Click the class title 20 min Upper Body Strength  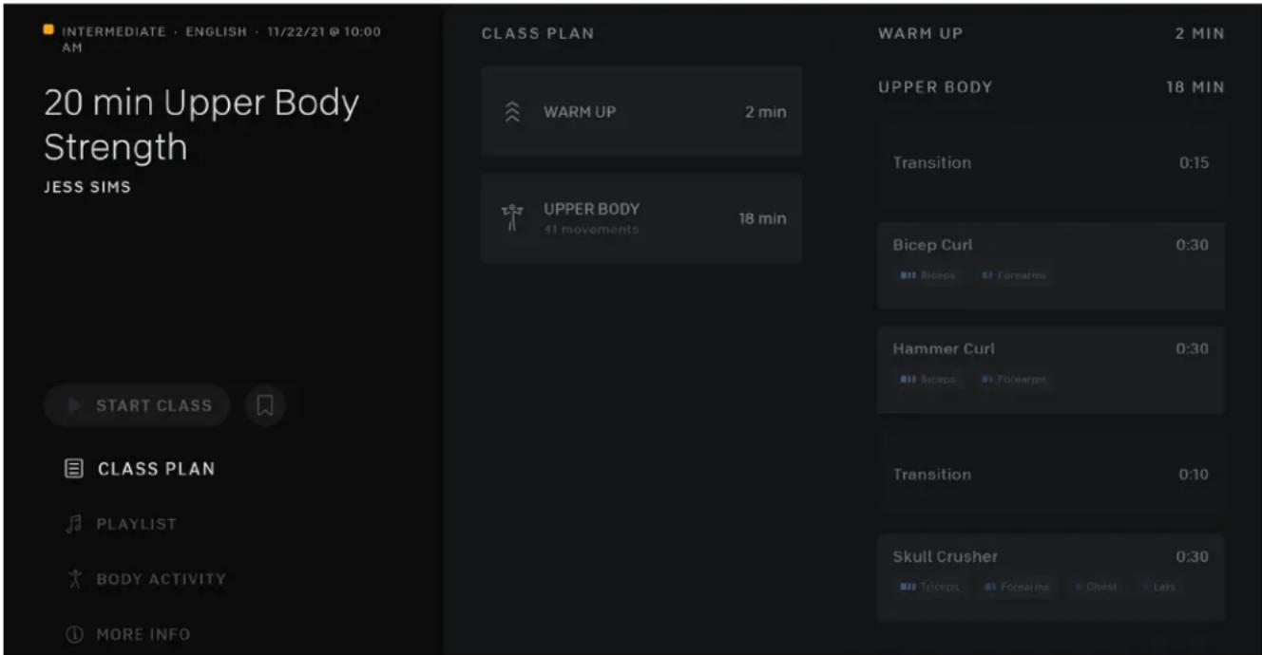click(201, 124)
